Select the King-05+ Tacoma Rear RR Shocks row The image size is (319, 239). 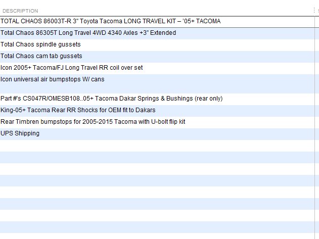pos(157,111)
